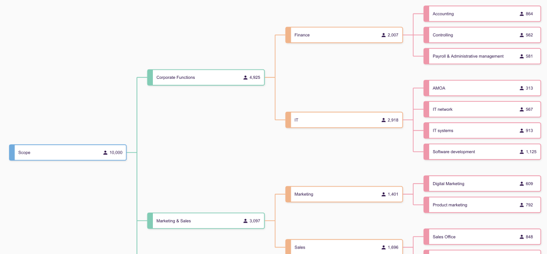Select the Corporate Functions node
547x254 pixels.
point(195,77)
